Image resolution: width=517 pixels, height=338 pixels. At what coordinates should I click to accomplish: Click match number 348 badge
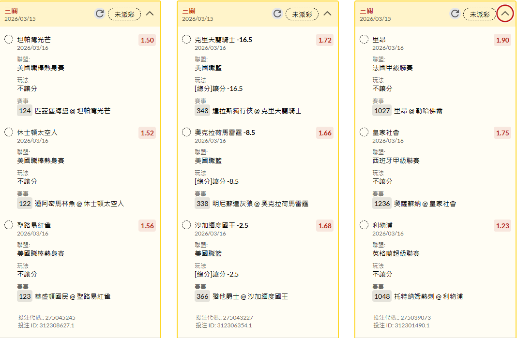pyautogui.click(x=202, y=111)
